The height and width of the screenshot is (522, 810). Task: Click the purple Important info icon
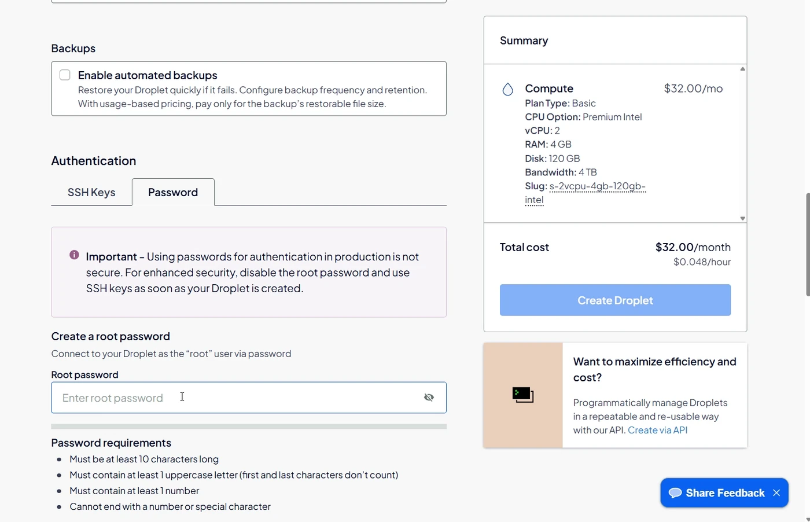(x=74, y=255)
